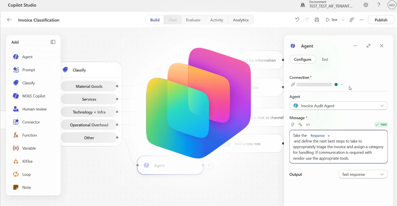This screenshot has width=397, height=206.
Task: Click the Valid status badge
Action: click(x=381, y=125)
